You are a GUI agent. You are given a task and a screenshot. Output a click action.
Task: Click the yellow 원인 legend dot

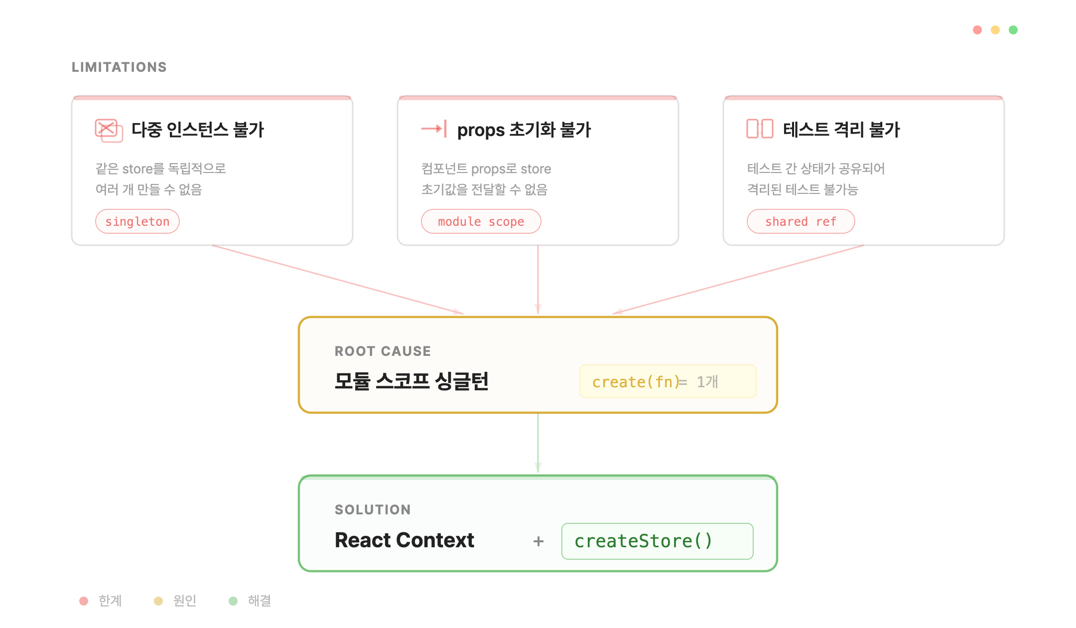click(x=158, y=601)
